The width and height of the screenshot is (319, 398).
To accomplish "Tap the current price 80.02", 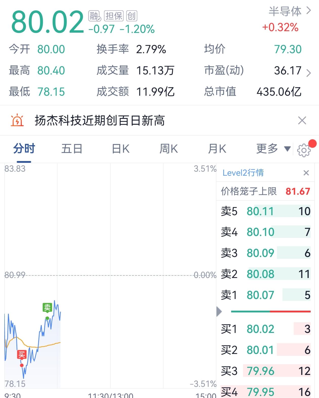I will (x=48, y=22).
